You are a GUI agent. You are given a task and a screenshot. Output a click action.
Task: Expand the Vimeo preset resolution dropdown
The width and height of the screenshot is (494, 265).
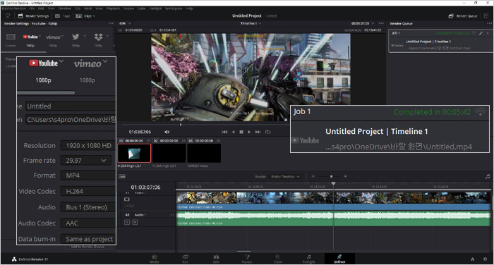62,35
